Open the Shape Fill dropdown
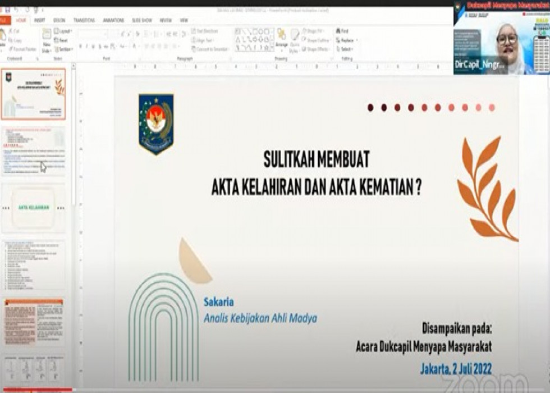550x393 pixels. pos(317,31)
